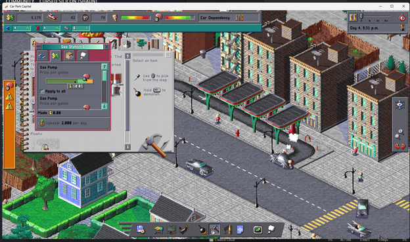Close the build panel item details
Screen dimensions: 410x242
point(168,54)
